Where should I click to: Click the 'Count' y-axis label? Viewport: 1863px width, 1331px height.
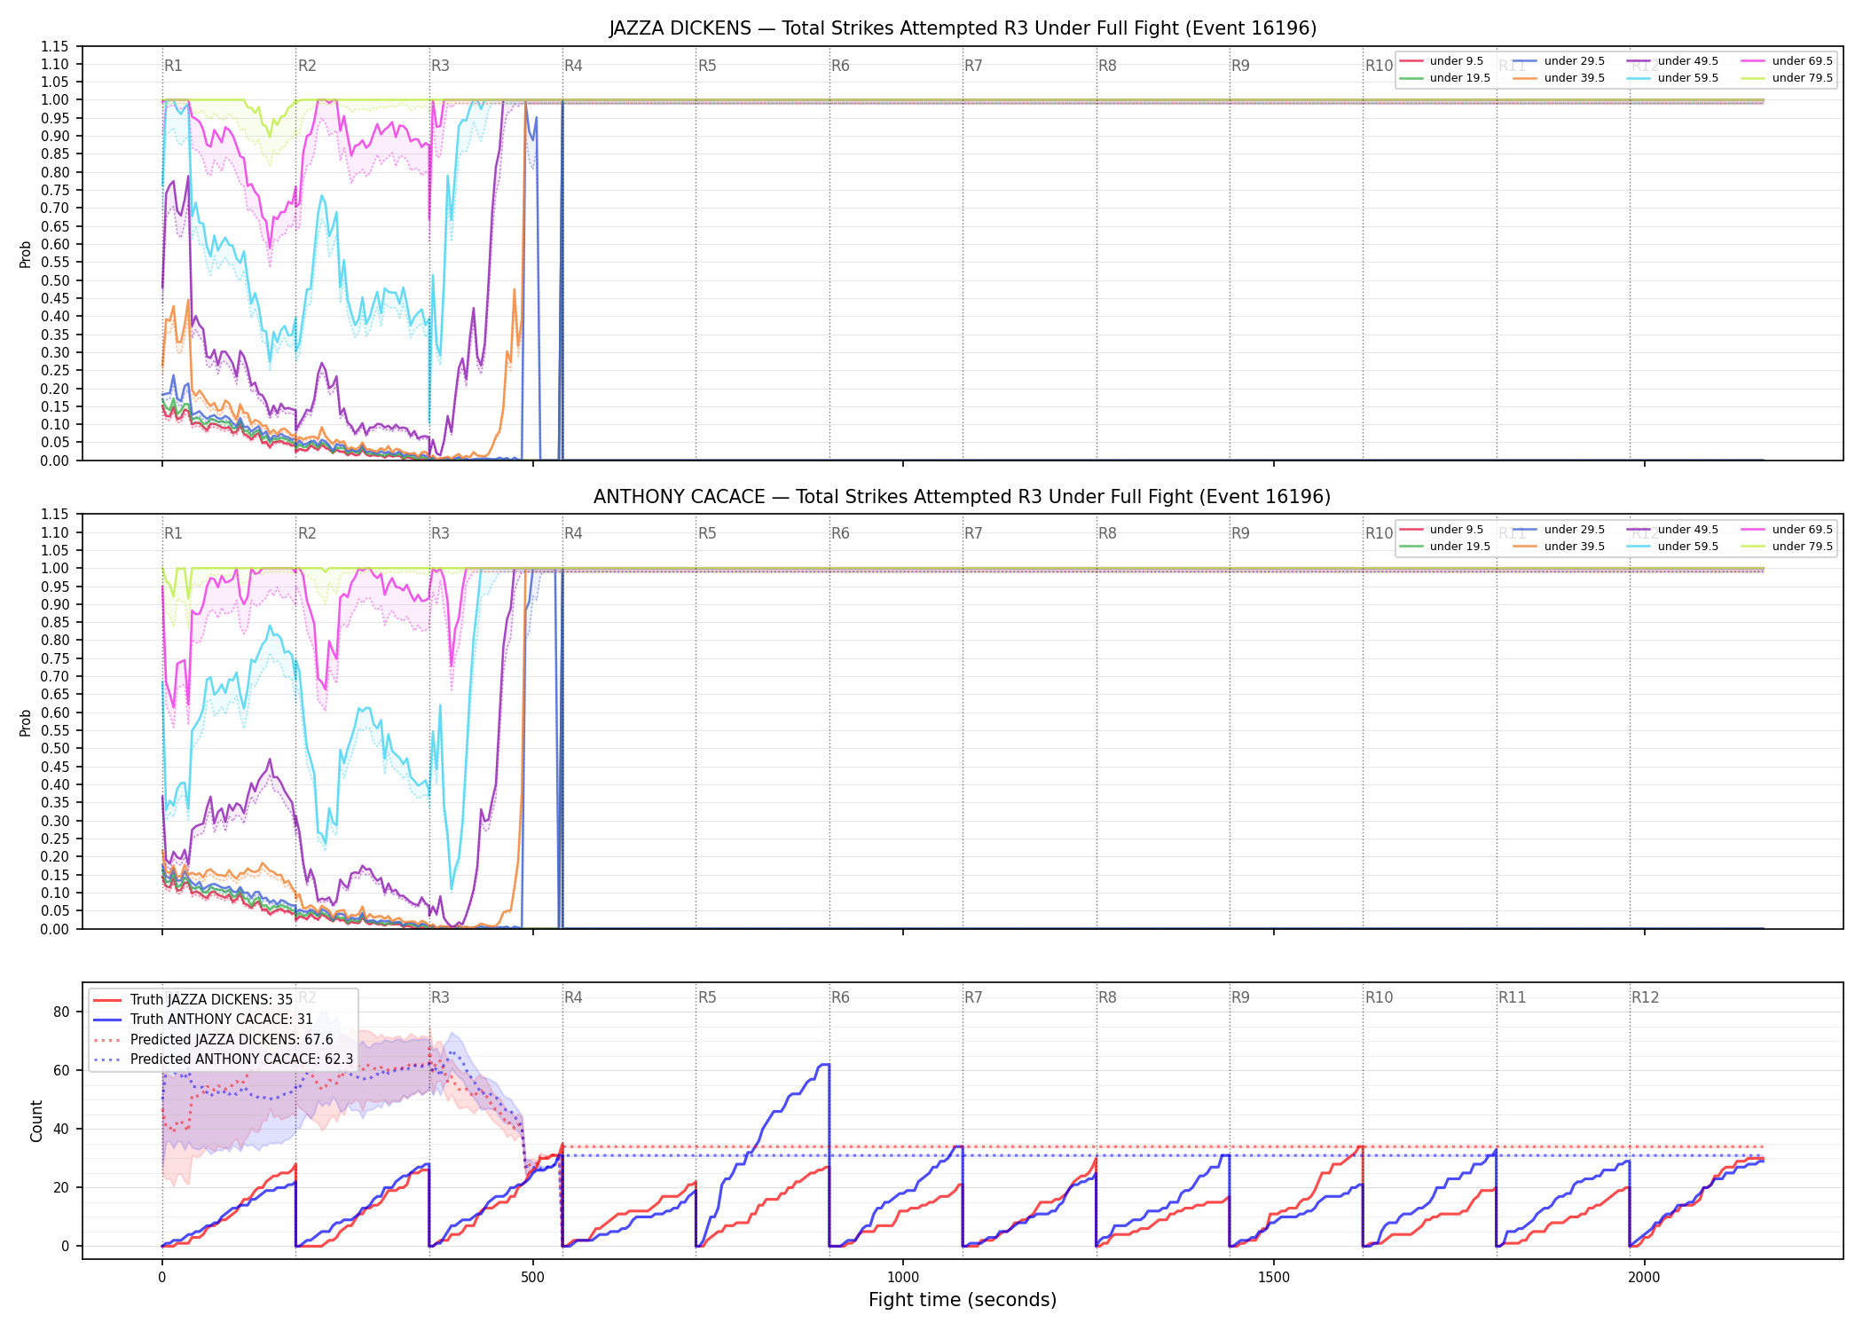36,1121
